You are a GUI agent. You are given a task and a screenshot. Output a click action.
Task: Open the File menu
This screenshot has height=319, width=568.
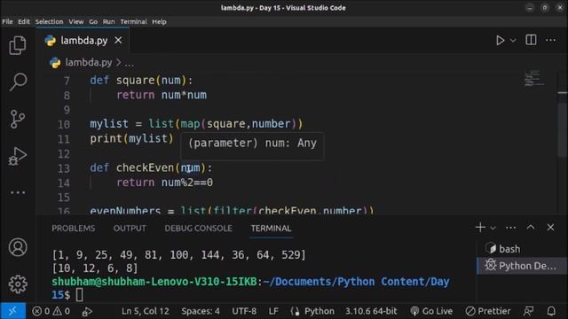point(7,21)
